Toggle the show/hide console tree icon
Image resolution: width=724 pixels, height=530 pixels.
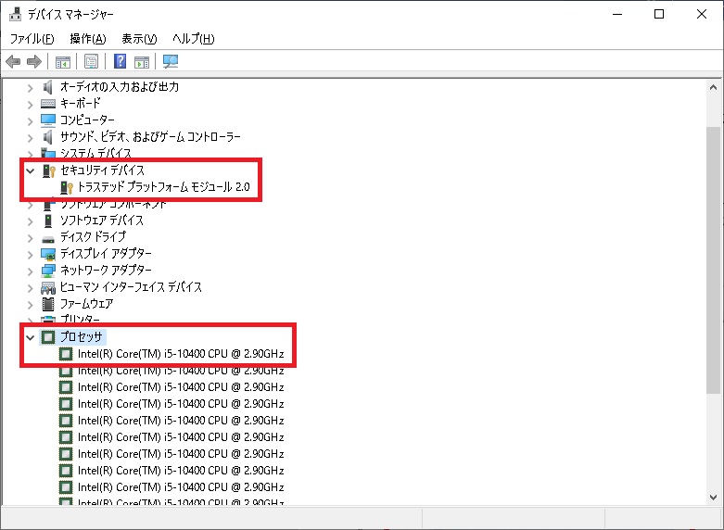tap(62, 61)
